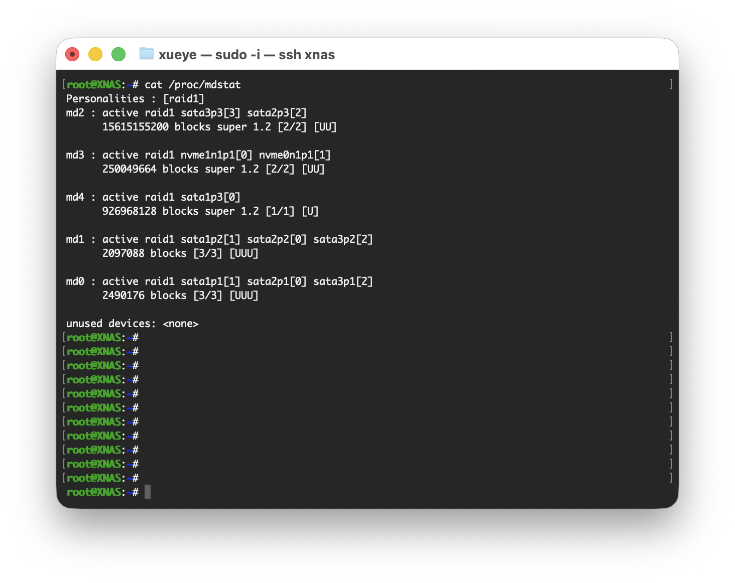Image resolution: width=735 pixels, height=583 pixels.
Task: Click the 'cat /proc/mdstat' command text
Action: tap(193, 85)
